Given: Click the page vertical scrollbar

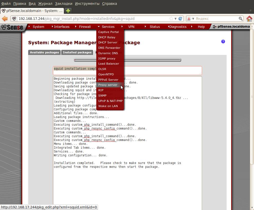Looking at the screenshot, I should [x=252, y=97].
